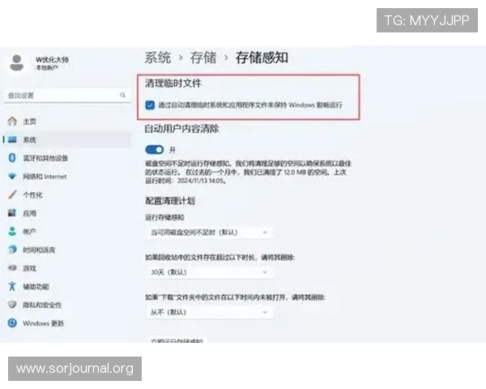The height and width of the screenshot is (389, 486).
Task: Click the Bluetooth (蓝牙和其他设备) icon
Action: click(x=12, y=157)
